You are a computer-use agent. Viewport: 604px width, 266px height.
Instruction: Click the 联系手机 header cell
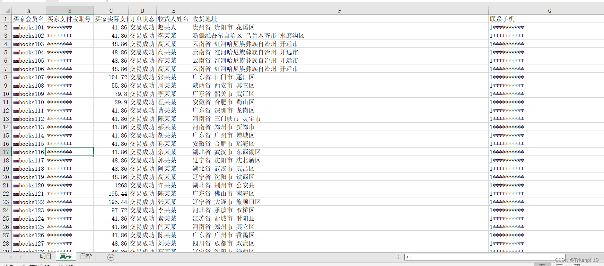pos(546,19)
